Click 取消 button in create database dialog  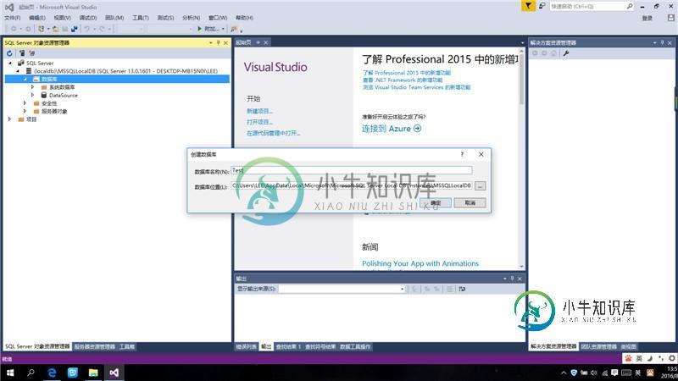click(470, 202)
